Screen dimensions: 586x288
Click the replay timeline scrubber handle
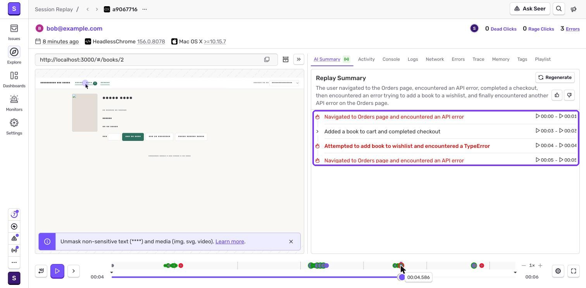click(x=402, y=277)
